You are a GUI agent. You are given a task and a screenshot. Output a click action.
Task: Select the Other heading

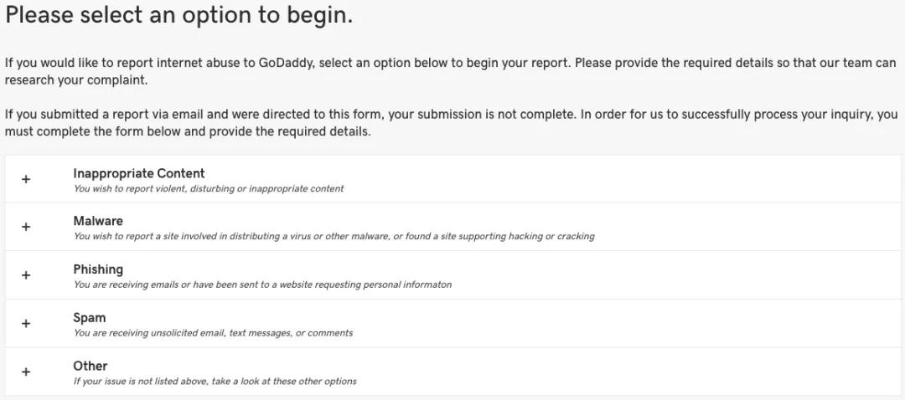[90, 366]
